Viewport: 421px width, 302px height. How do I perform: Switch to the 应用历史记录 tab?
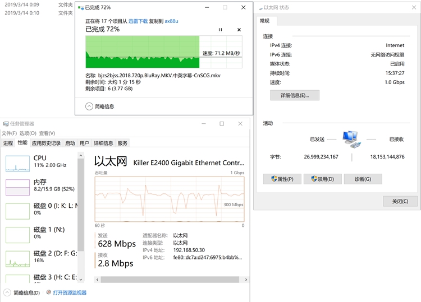click(46, 143)
